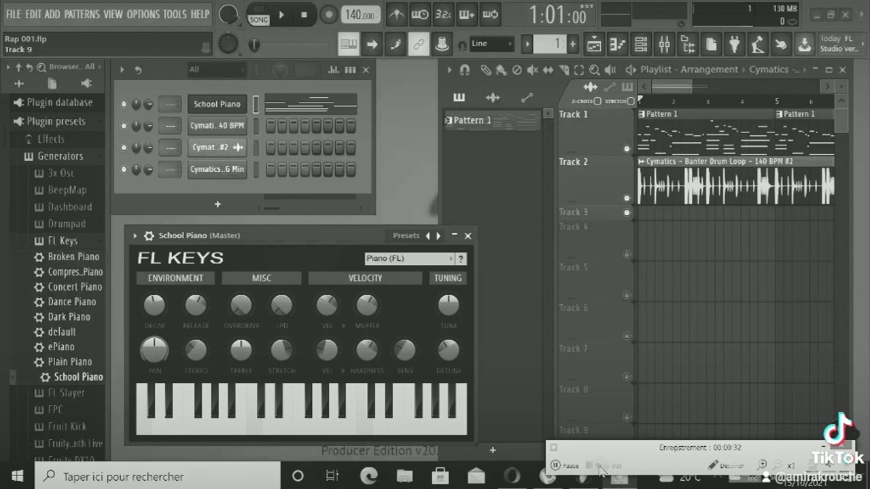This screenshot has height=489, width=870.
Task: Click the link/chain icon in toolbar
Action: click(419, 45)
